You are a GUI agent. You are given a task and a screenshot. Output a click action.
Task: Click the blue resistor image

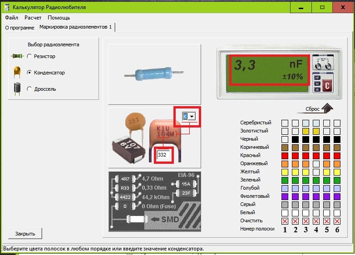pos(154,74)
